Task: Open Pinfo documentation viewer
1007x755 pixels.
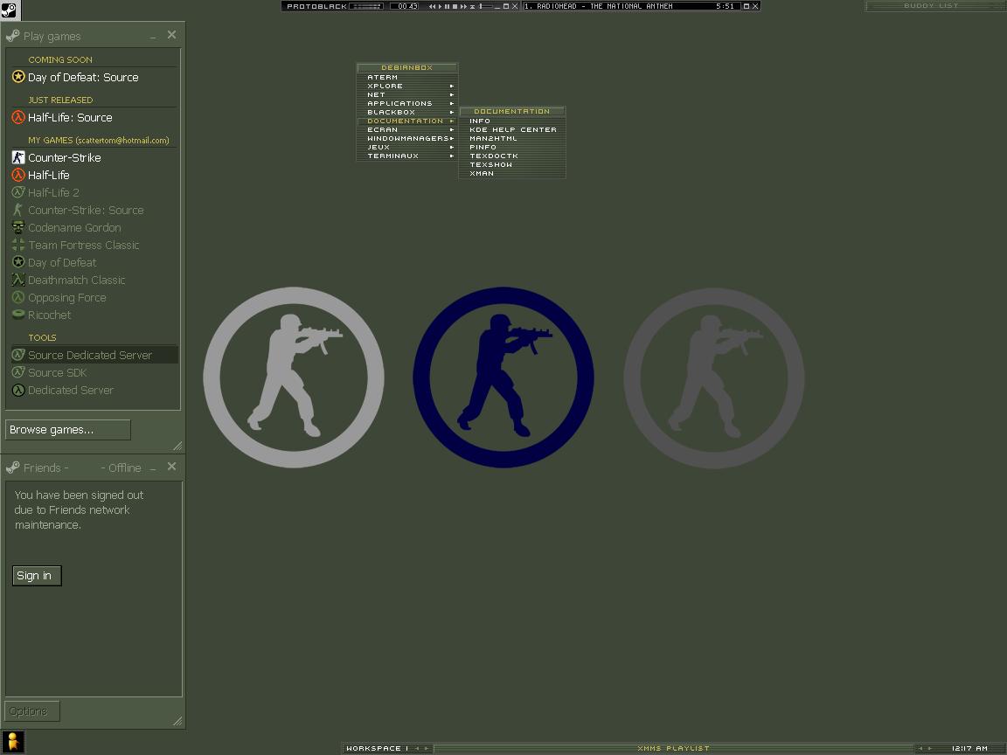Action: point(512,147)
